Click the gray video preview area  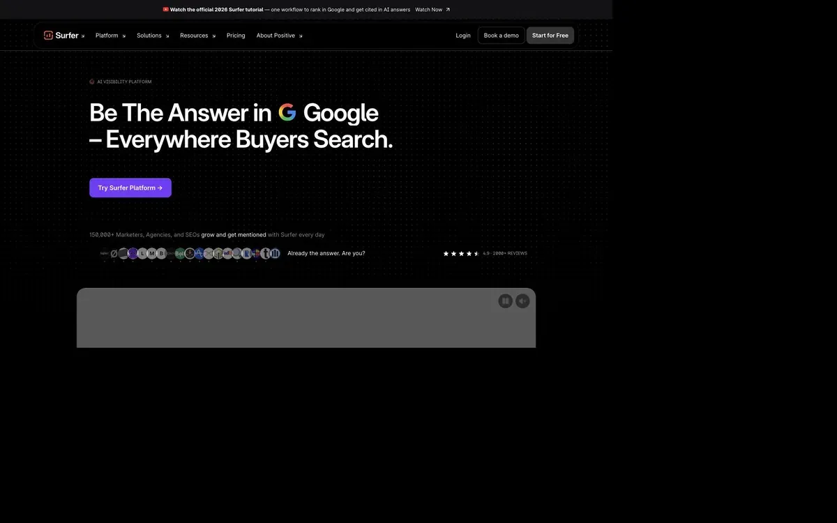(306, 318)
